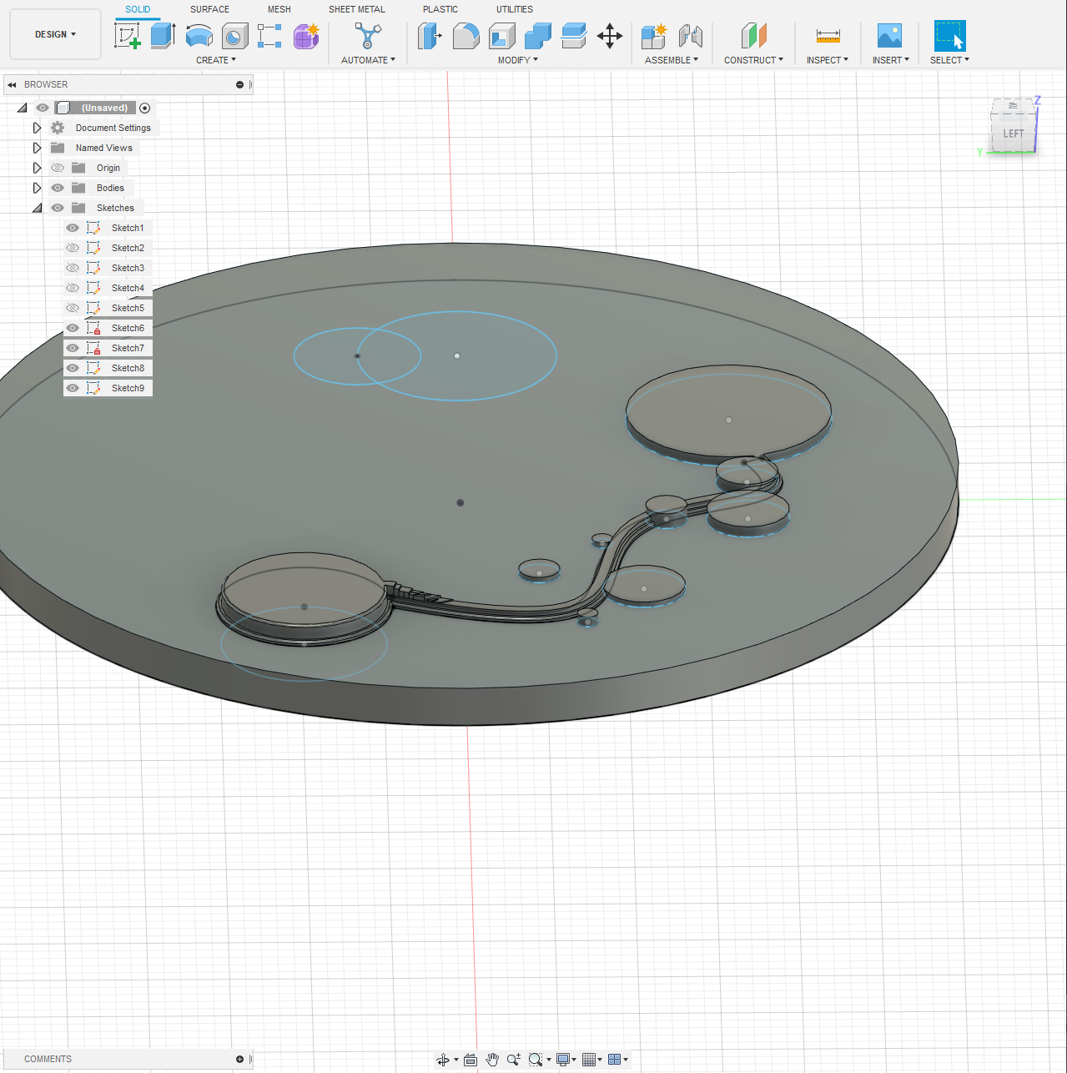Collapse the BROWSER panel with its chevron
The image size is (1067, 1073).
pos(11,84)
